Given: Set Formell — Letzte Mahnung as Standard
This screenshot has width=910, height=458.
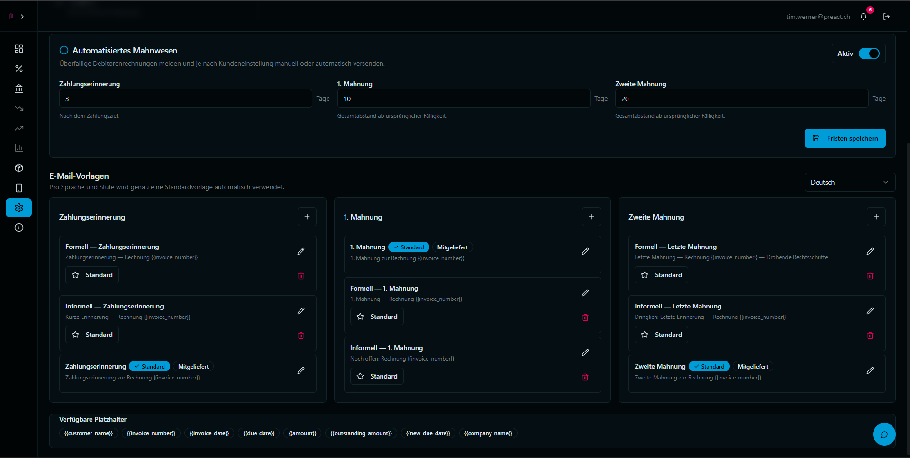Looking at the screenshot, I should [661, 275].
